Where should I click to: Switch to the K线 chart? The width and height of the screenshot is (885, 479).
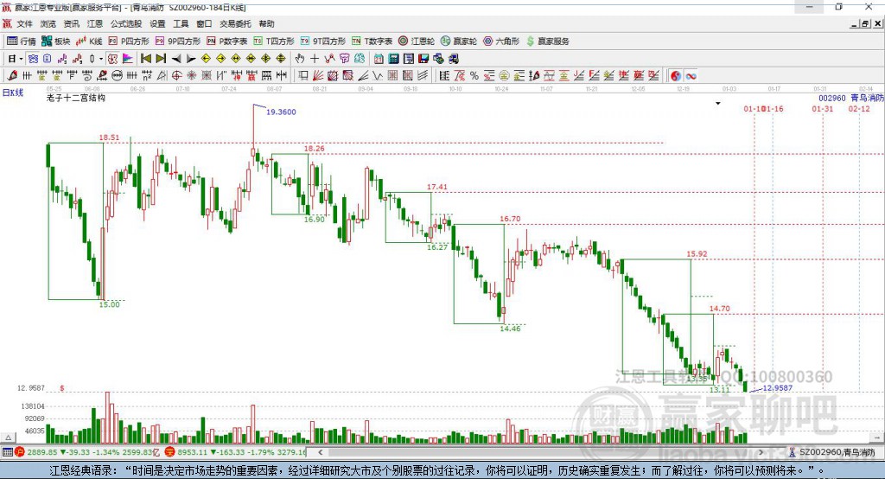coord(89,42)
